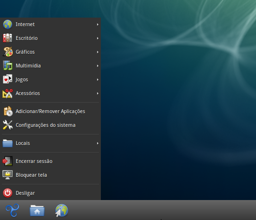Image resolution: width=256 pixels, height=220 pixels.
Task: Open the home folder from the taskbar
Action: (37, 210)
